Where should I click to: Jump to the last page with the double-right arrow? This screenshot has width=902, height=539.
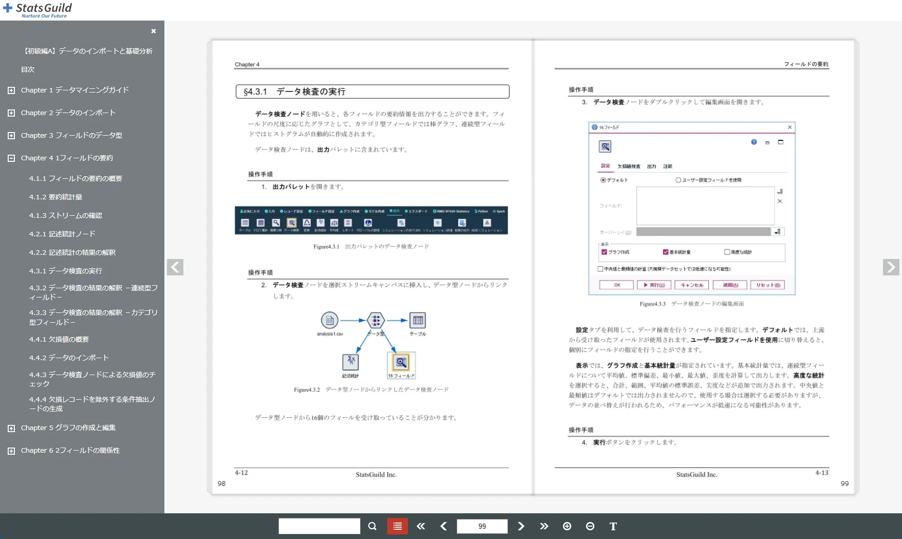coord(544,526)
